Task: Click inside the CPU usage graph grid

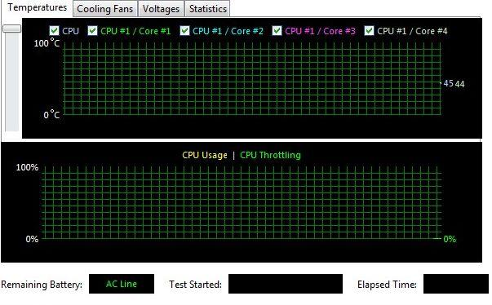Action: (x=242, y=203)
